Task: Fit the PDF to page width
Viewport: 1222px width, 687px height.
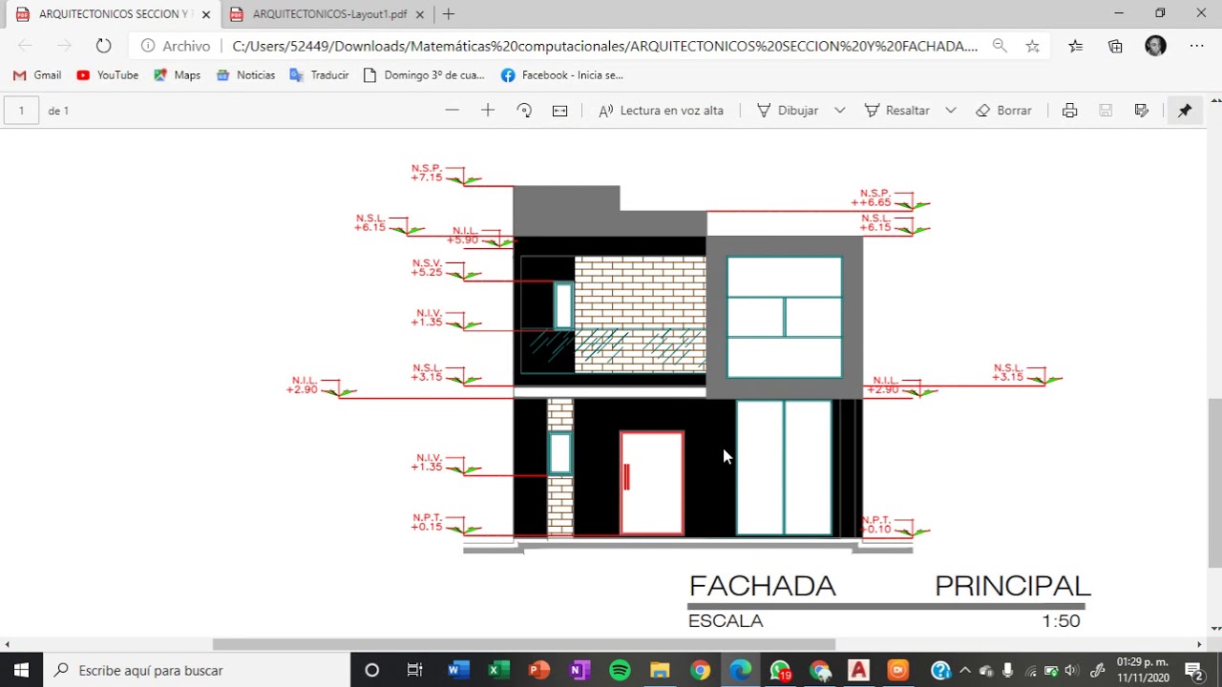Action: [560, 111]
